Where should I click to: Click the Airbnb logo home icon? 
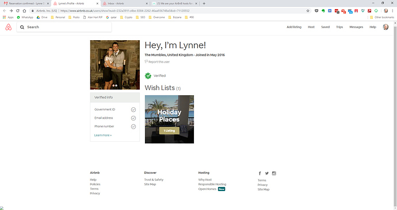9,27
